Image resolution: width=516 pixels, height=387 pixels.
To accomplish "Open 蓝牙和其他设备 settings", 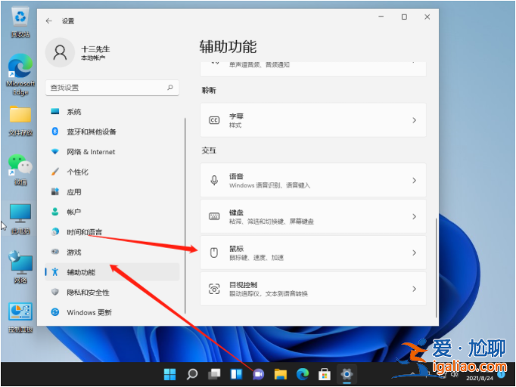I will (x=112, y=132).
